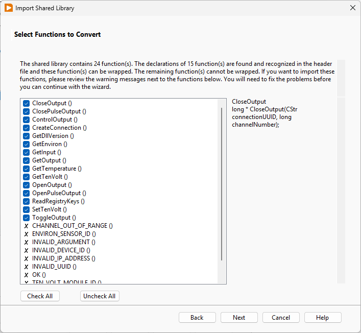Go to the Next wizard page
The width and height of the screenshot is (361, 333).
[x=239, y=318]
